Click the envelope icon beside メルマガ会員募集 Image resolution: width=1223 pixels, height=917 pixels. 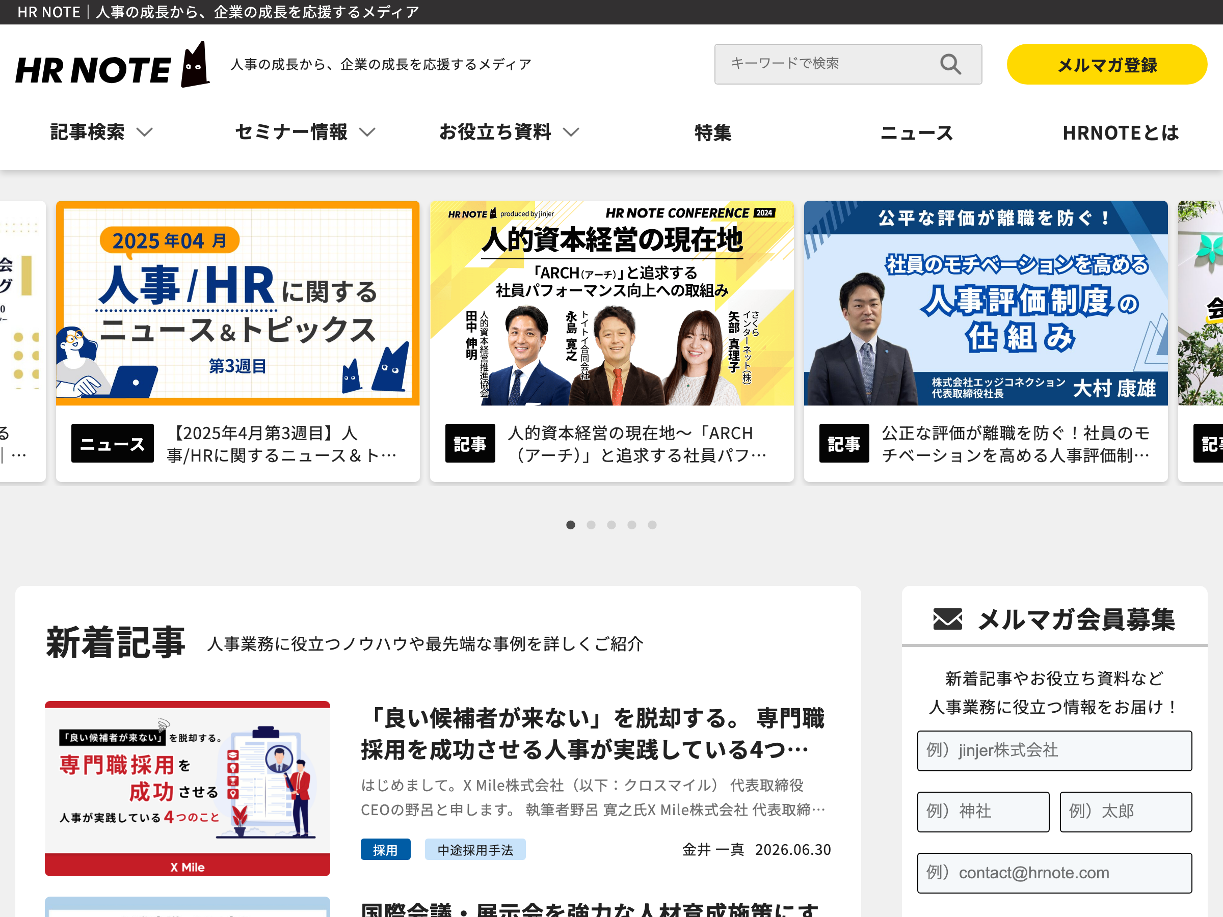[948, 619]
